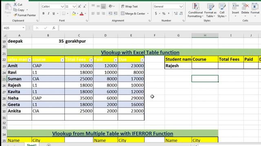Open the sales man column filter
Screen dimensions: 261x146
click(30, 60)
